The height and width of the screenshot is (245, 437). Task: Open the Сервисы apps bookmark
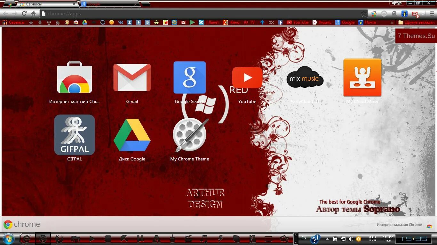13,22
